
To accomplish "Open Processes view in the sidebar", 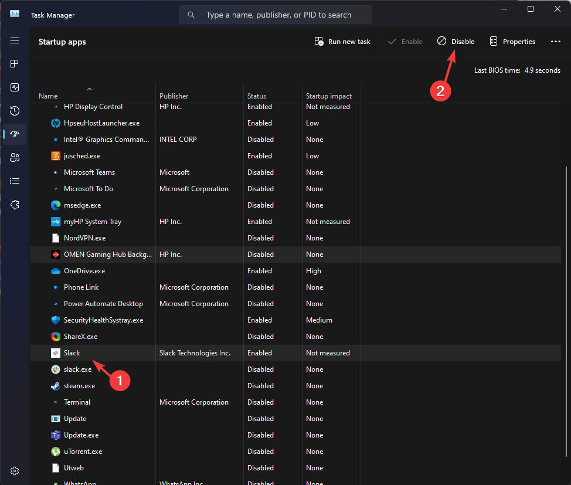I will tap(15, 63).
